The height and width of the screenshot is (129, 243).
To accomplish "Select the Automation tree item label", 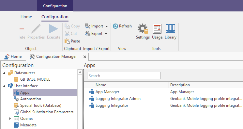I will pyautogui.click(x=31, y=99).
